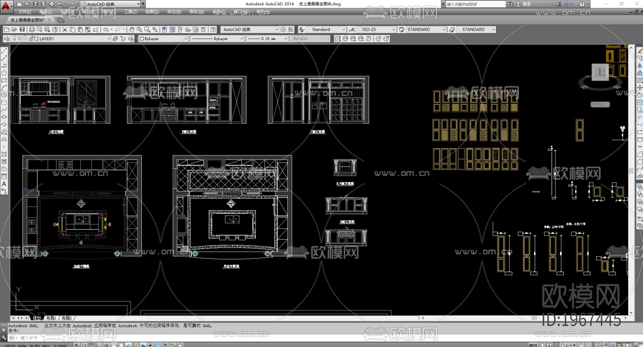Click the ViewCube 上 top face
Viewport: 643px width, 347px height.
[x=600, y=72]
